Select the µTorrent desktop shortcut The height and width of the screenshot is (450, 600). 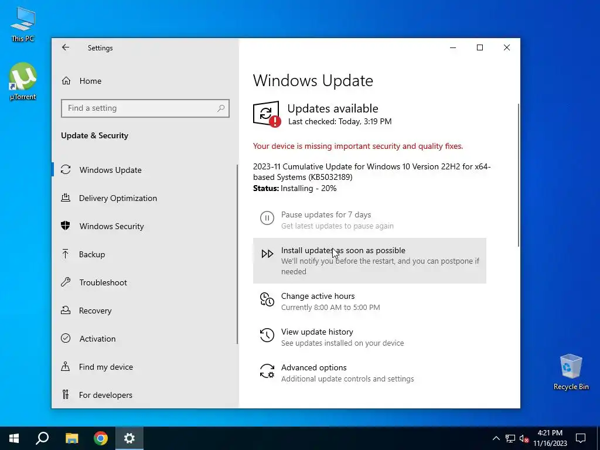point(23,81)
